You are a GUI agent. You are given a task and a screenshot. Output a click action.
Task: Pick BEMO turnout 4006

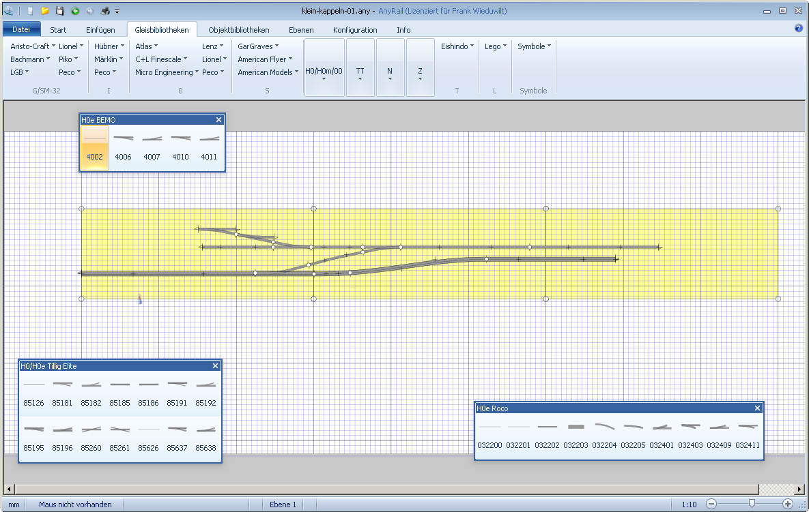tap(123, 147)
